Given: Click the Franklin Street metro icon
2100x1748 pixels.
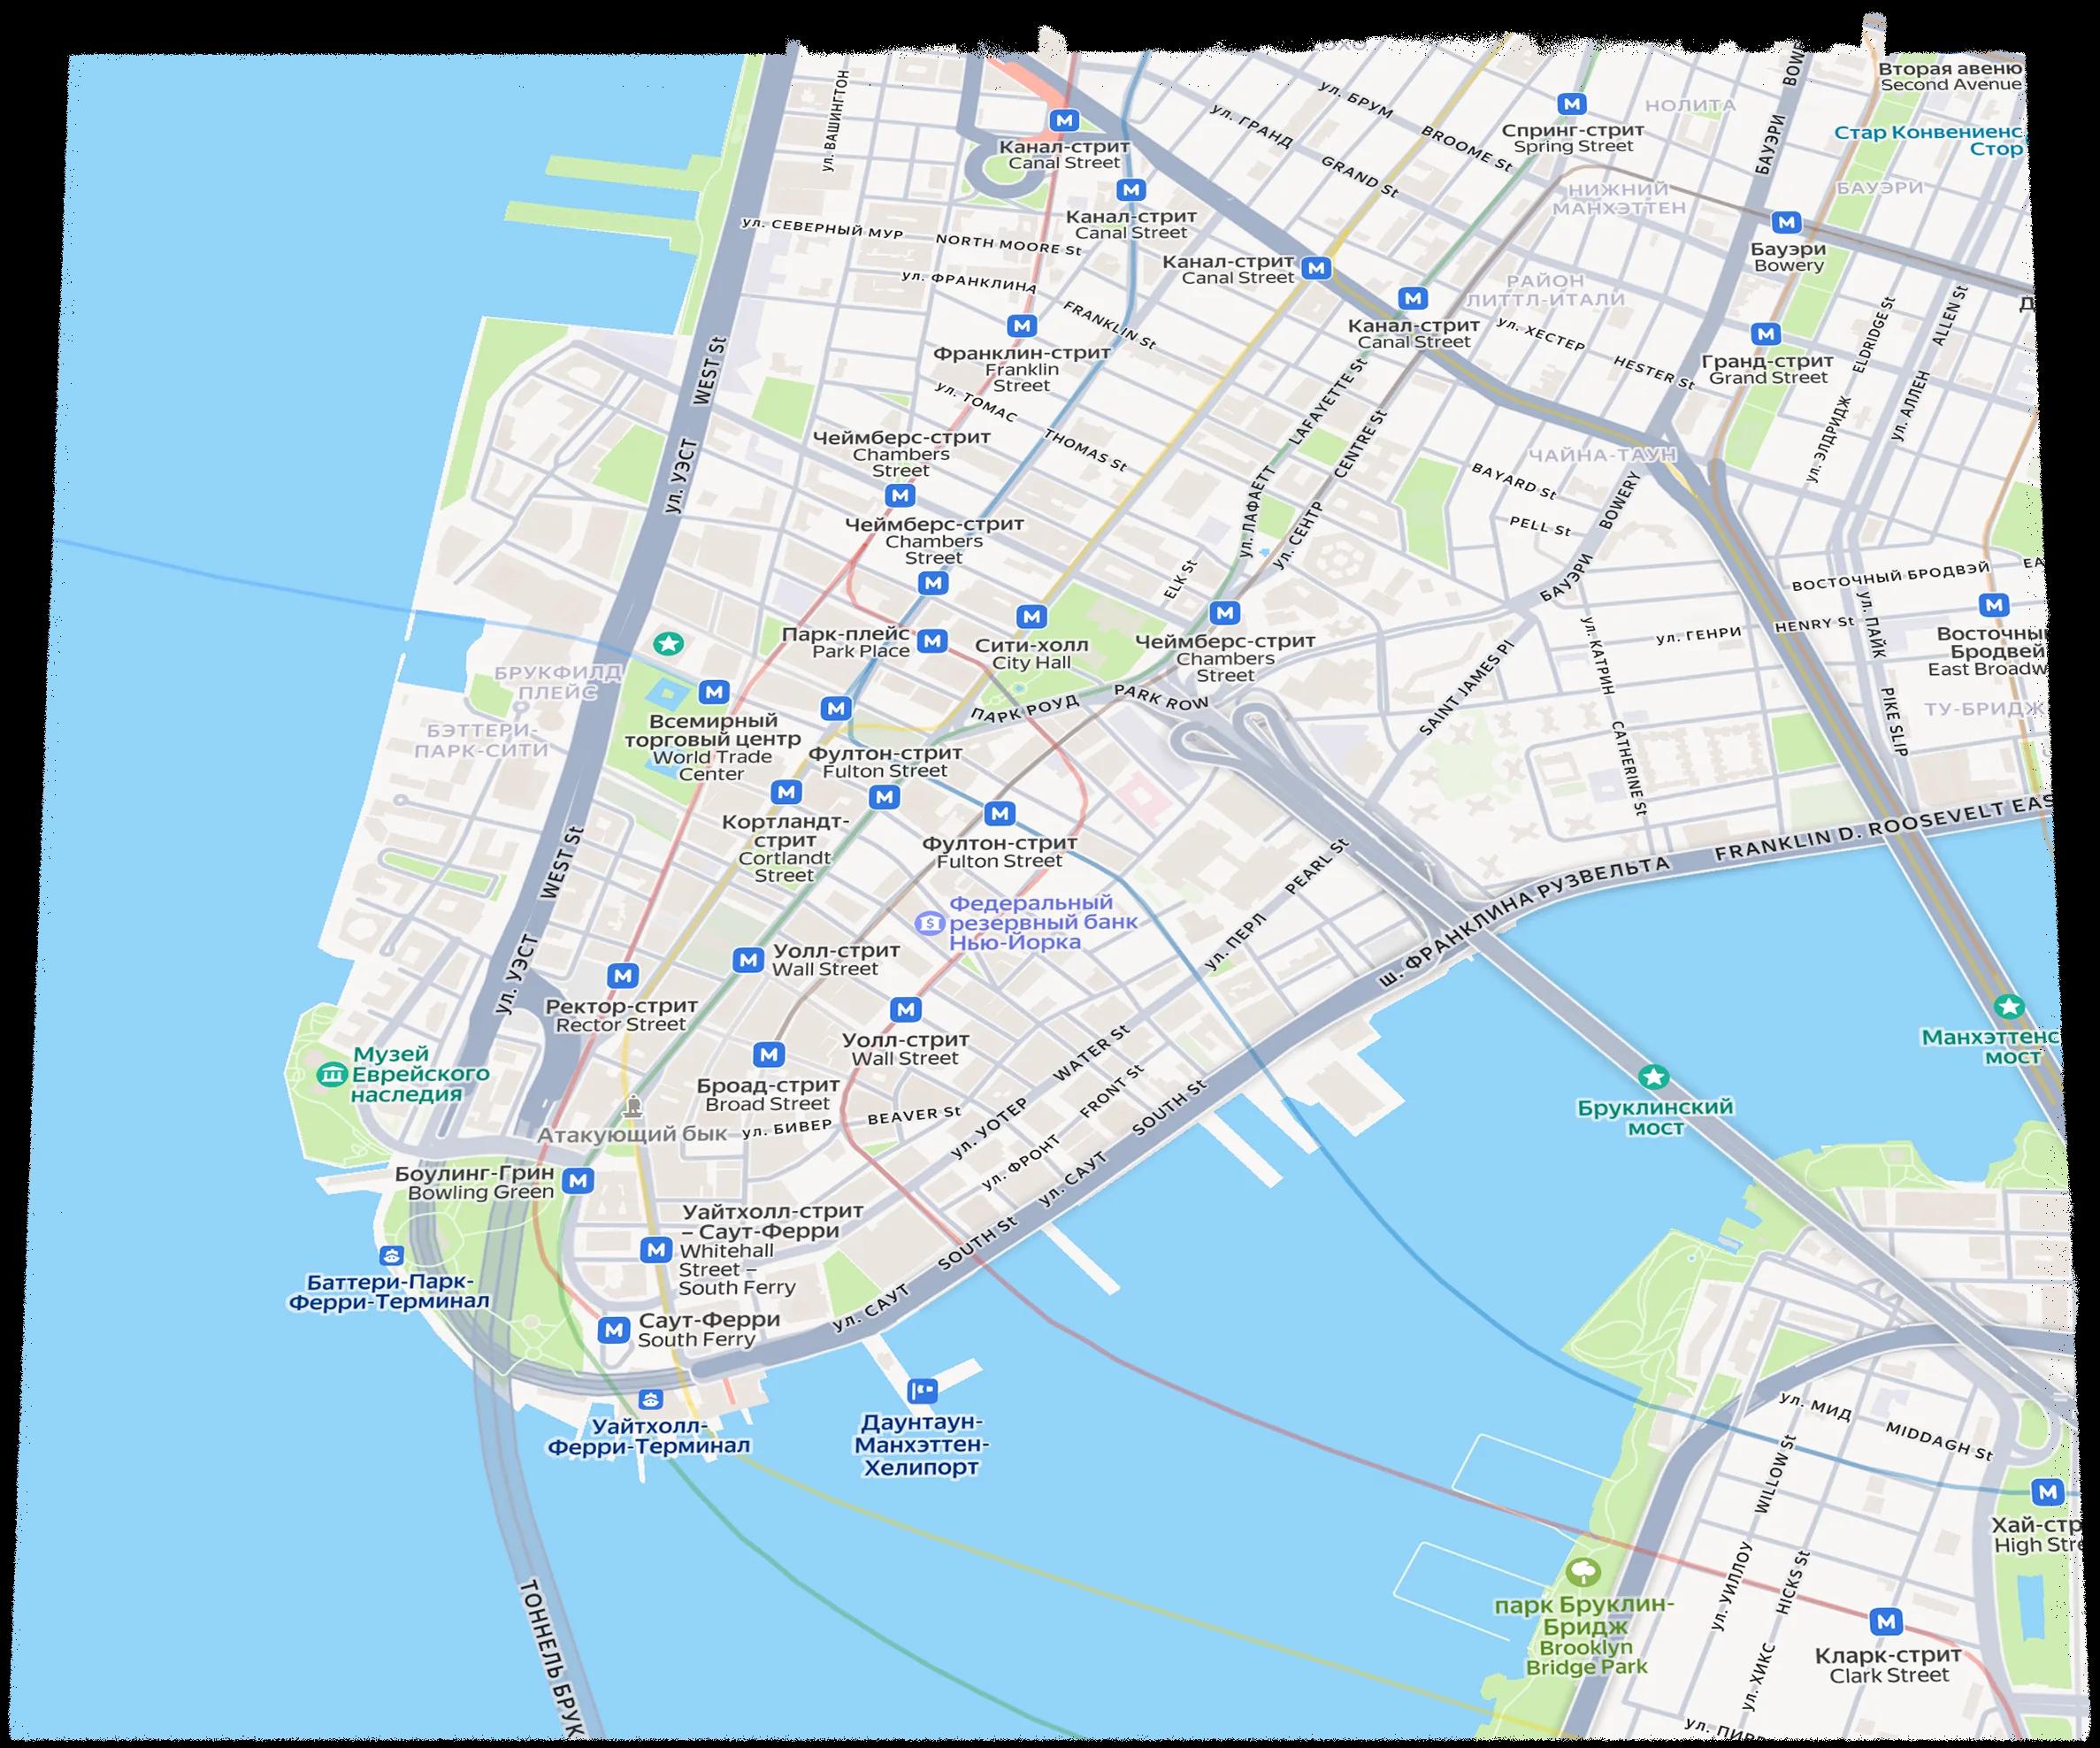Looking at the screenshot, I should coord(1022,326).
